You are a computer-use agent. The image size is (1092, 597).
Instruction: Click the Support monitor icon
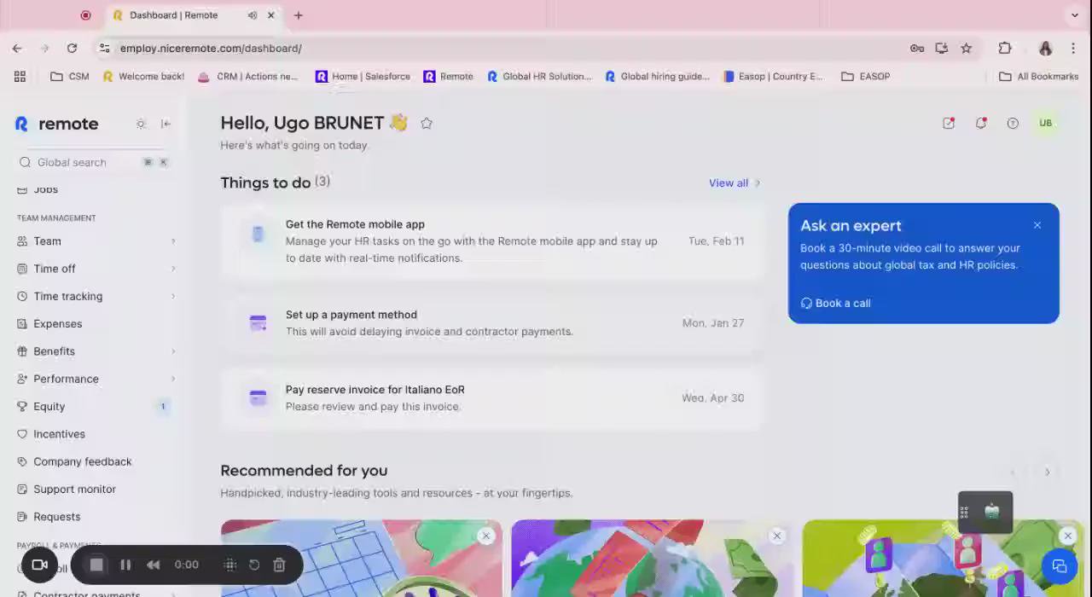click(22, 490)
